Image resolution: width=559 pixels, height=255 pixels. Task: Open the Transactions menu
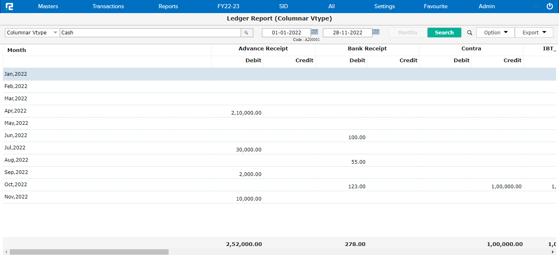108,7
